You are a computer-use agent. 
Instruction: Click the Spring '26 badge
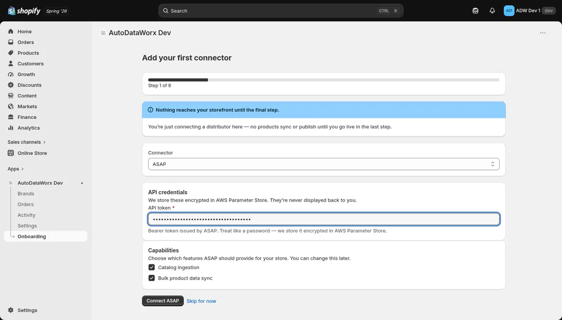coord(56,11)
